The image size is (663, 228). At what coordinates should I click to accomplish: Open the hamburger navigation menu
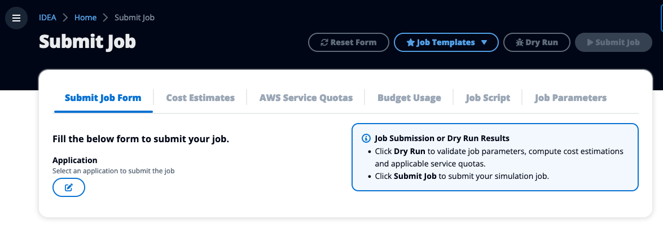(16, 18)
